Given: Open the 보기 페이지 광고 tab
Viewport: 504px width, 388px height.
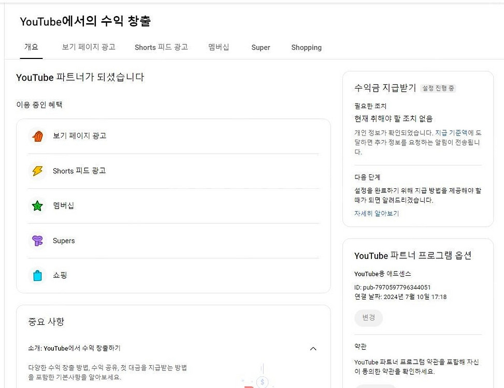Looking at the screenshot, I should [x=89, y=47].
